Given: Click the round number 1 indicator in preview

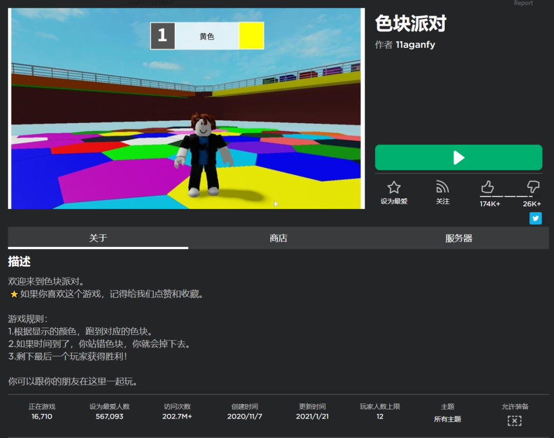Looking at the screenshot, I should tap(163, 35).
